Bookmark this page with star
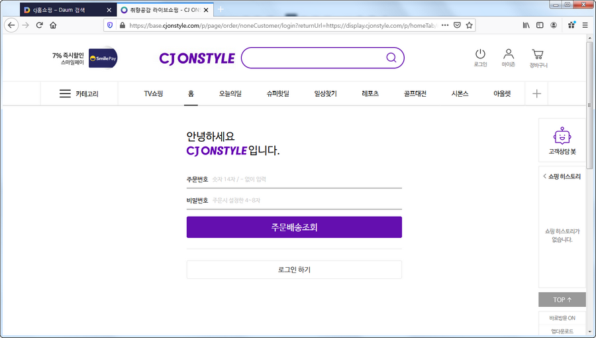The height and width of the screenshot is (338, 596). (469, 25)
